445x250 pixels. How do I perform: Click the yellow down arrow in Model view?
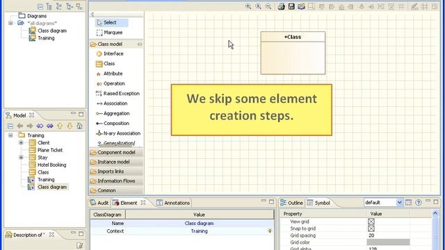70,126
